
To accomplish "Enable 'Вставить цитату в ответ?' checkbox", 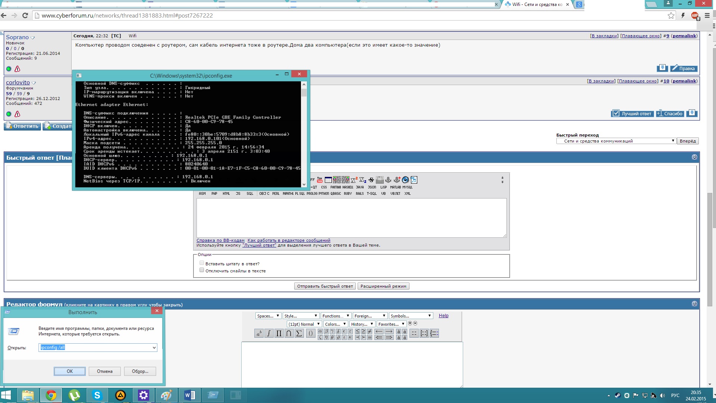I will tap(202, 263).
